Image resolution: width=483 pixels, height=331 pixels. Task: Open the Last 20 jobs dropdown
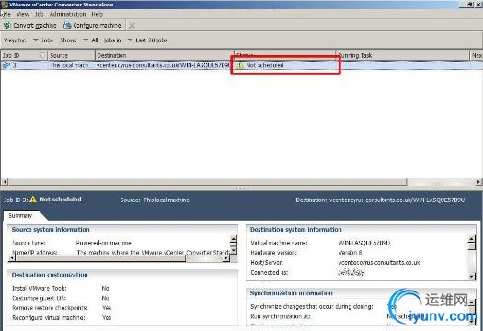point(147,40)
